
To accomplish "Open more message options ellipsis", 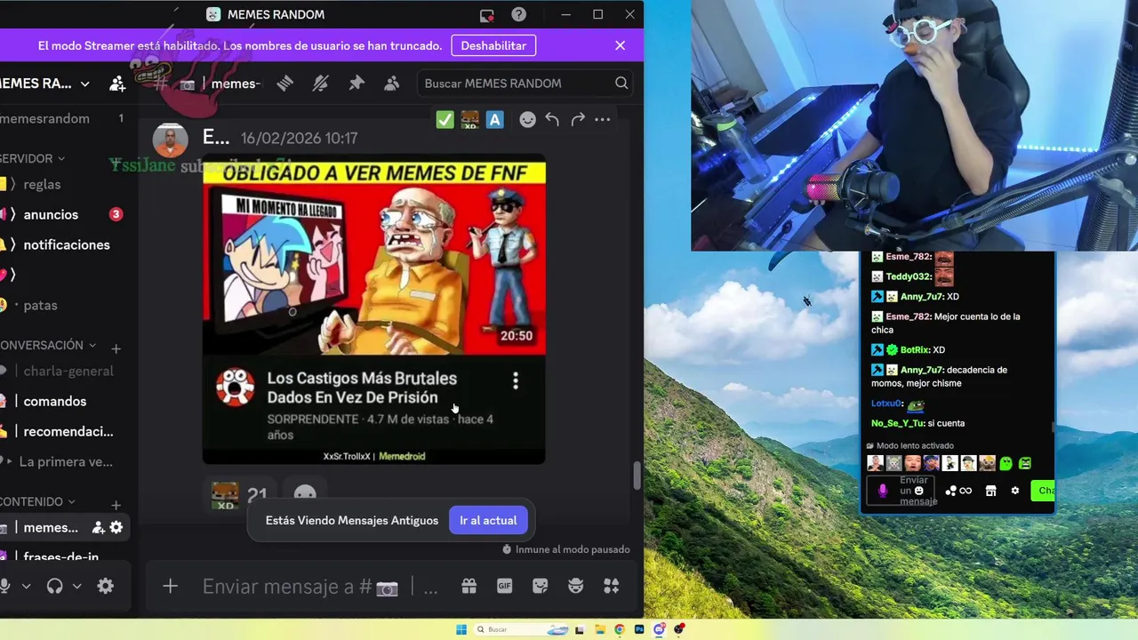I will coord(603,119).
